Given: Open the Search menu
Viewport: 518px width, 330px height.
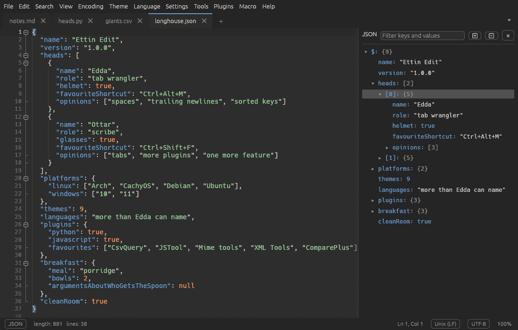Looking at the screenshot, I should [44, 6].
